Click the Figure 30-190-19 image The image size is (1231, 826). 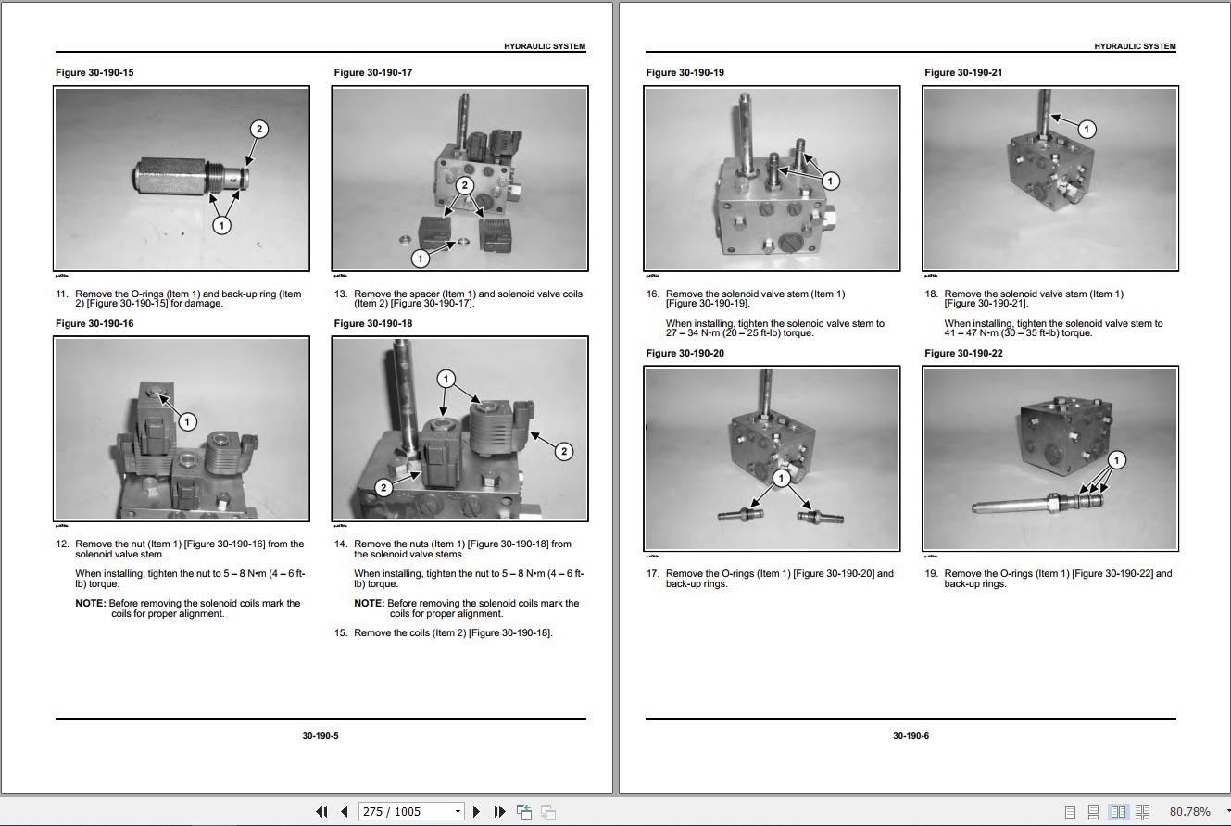(x=772, y=179)
